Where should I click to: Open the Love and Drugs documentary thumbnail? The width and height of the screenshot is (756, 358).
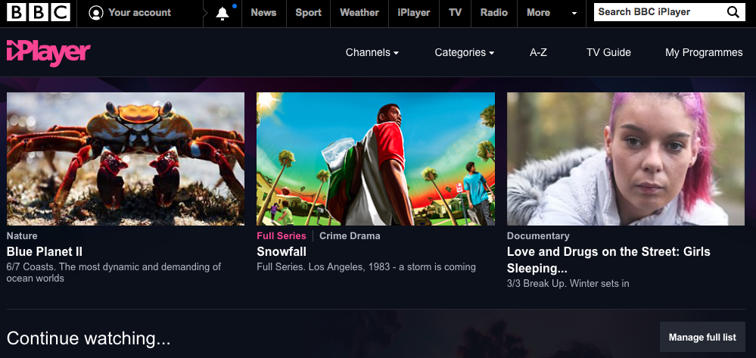(x=626, y=159)
